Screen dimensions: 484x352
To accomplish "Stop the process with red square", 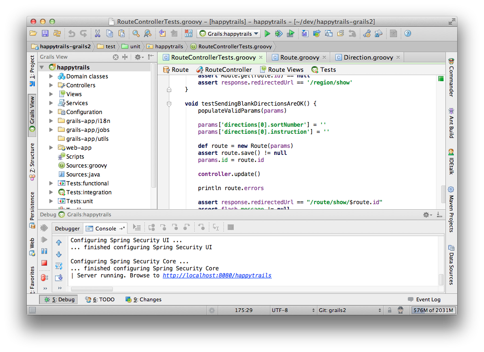I will click(44, 263).
